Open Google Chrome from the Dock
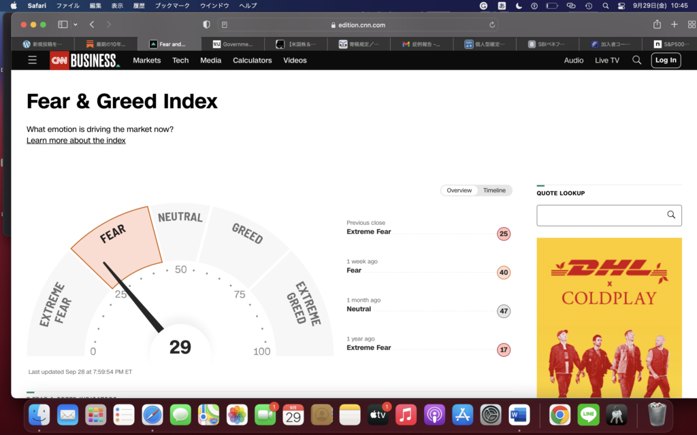The width and height of the screenshot is (697, 435). click(x=560, y=414)
